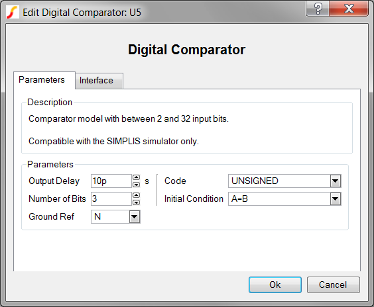
Task: Open the Ground Ref dropdown arrow
Action: 135,217
